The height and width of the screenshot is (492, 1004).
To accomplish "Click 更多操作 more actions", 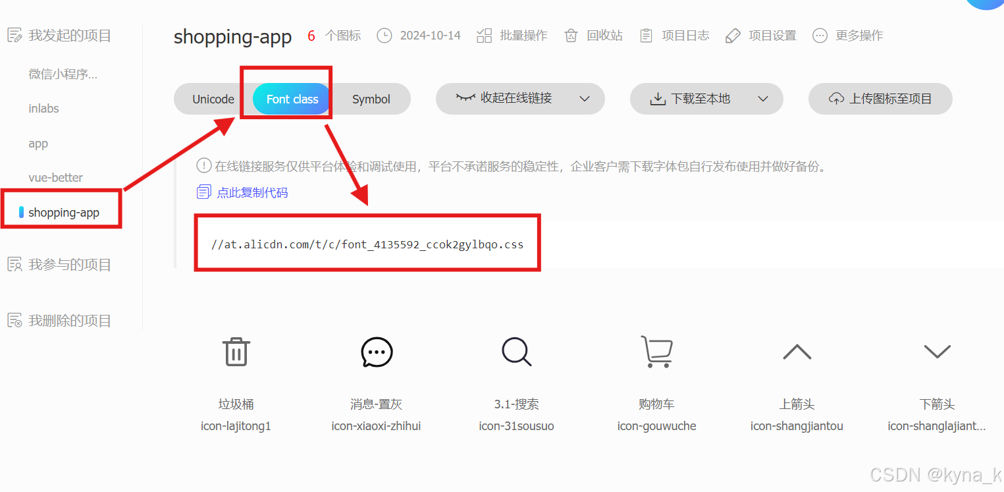I will coord(859,36).
